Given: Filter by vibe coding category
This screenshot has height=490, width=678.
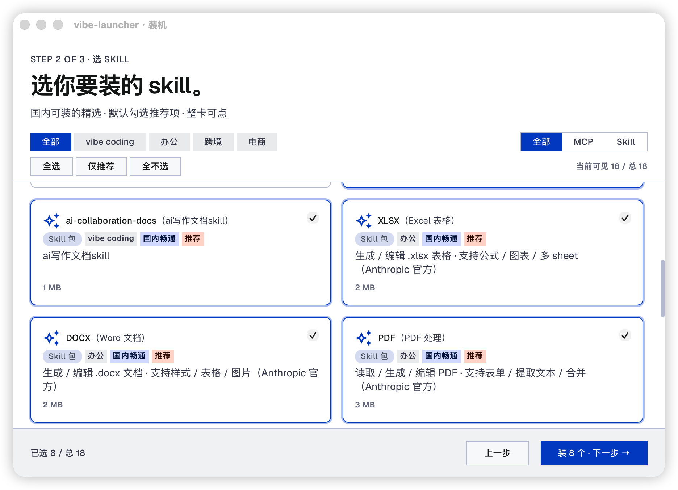Looking at the screenshot, I should click(x=110, y=142).
